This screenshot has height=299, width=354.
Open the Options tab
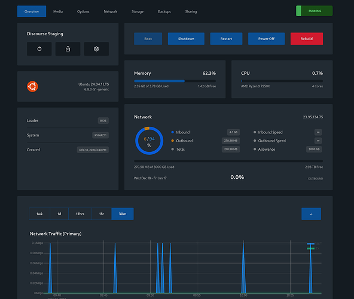click(83, 11)
